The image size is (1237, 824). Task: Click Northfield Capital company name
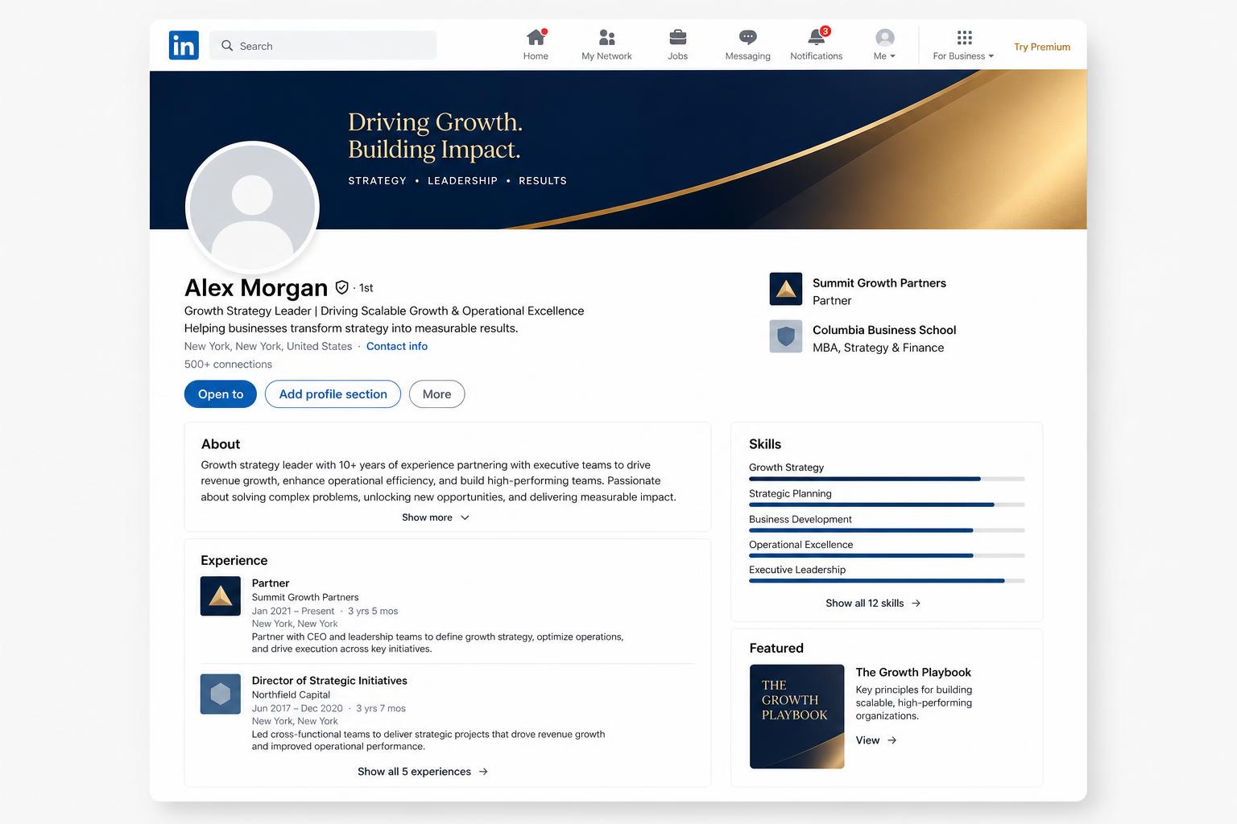tap(291, 695)
